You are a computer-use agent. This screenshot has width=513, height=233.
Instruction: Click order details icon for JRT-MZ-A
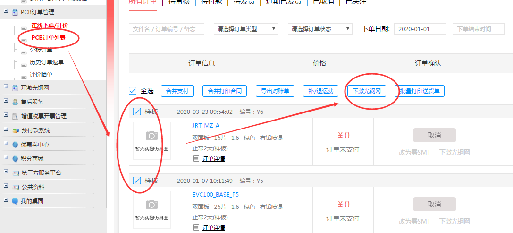[196, 159]
